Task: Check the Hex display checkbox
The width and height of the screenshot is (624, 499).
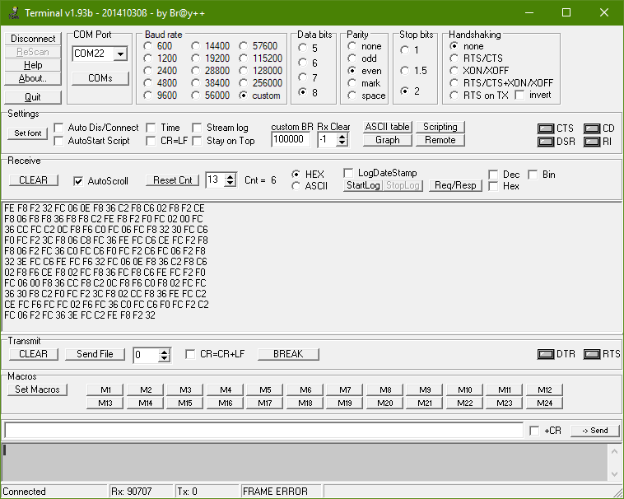Action: pos(493,186)
